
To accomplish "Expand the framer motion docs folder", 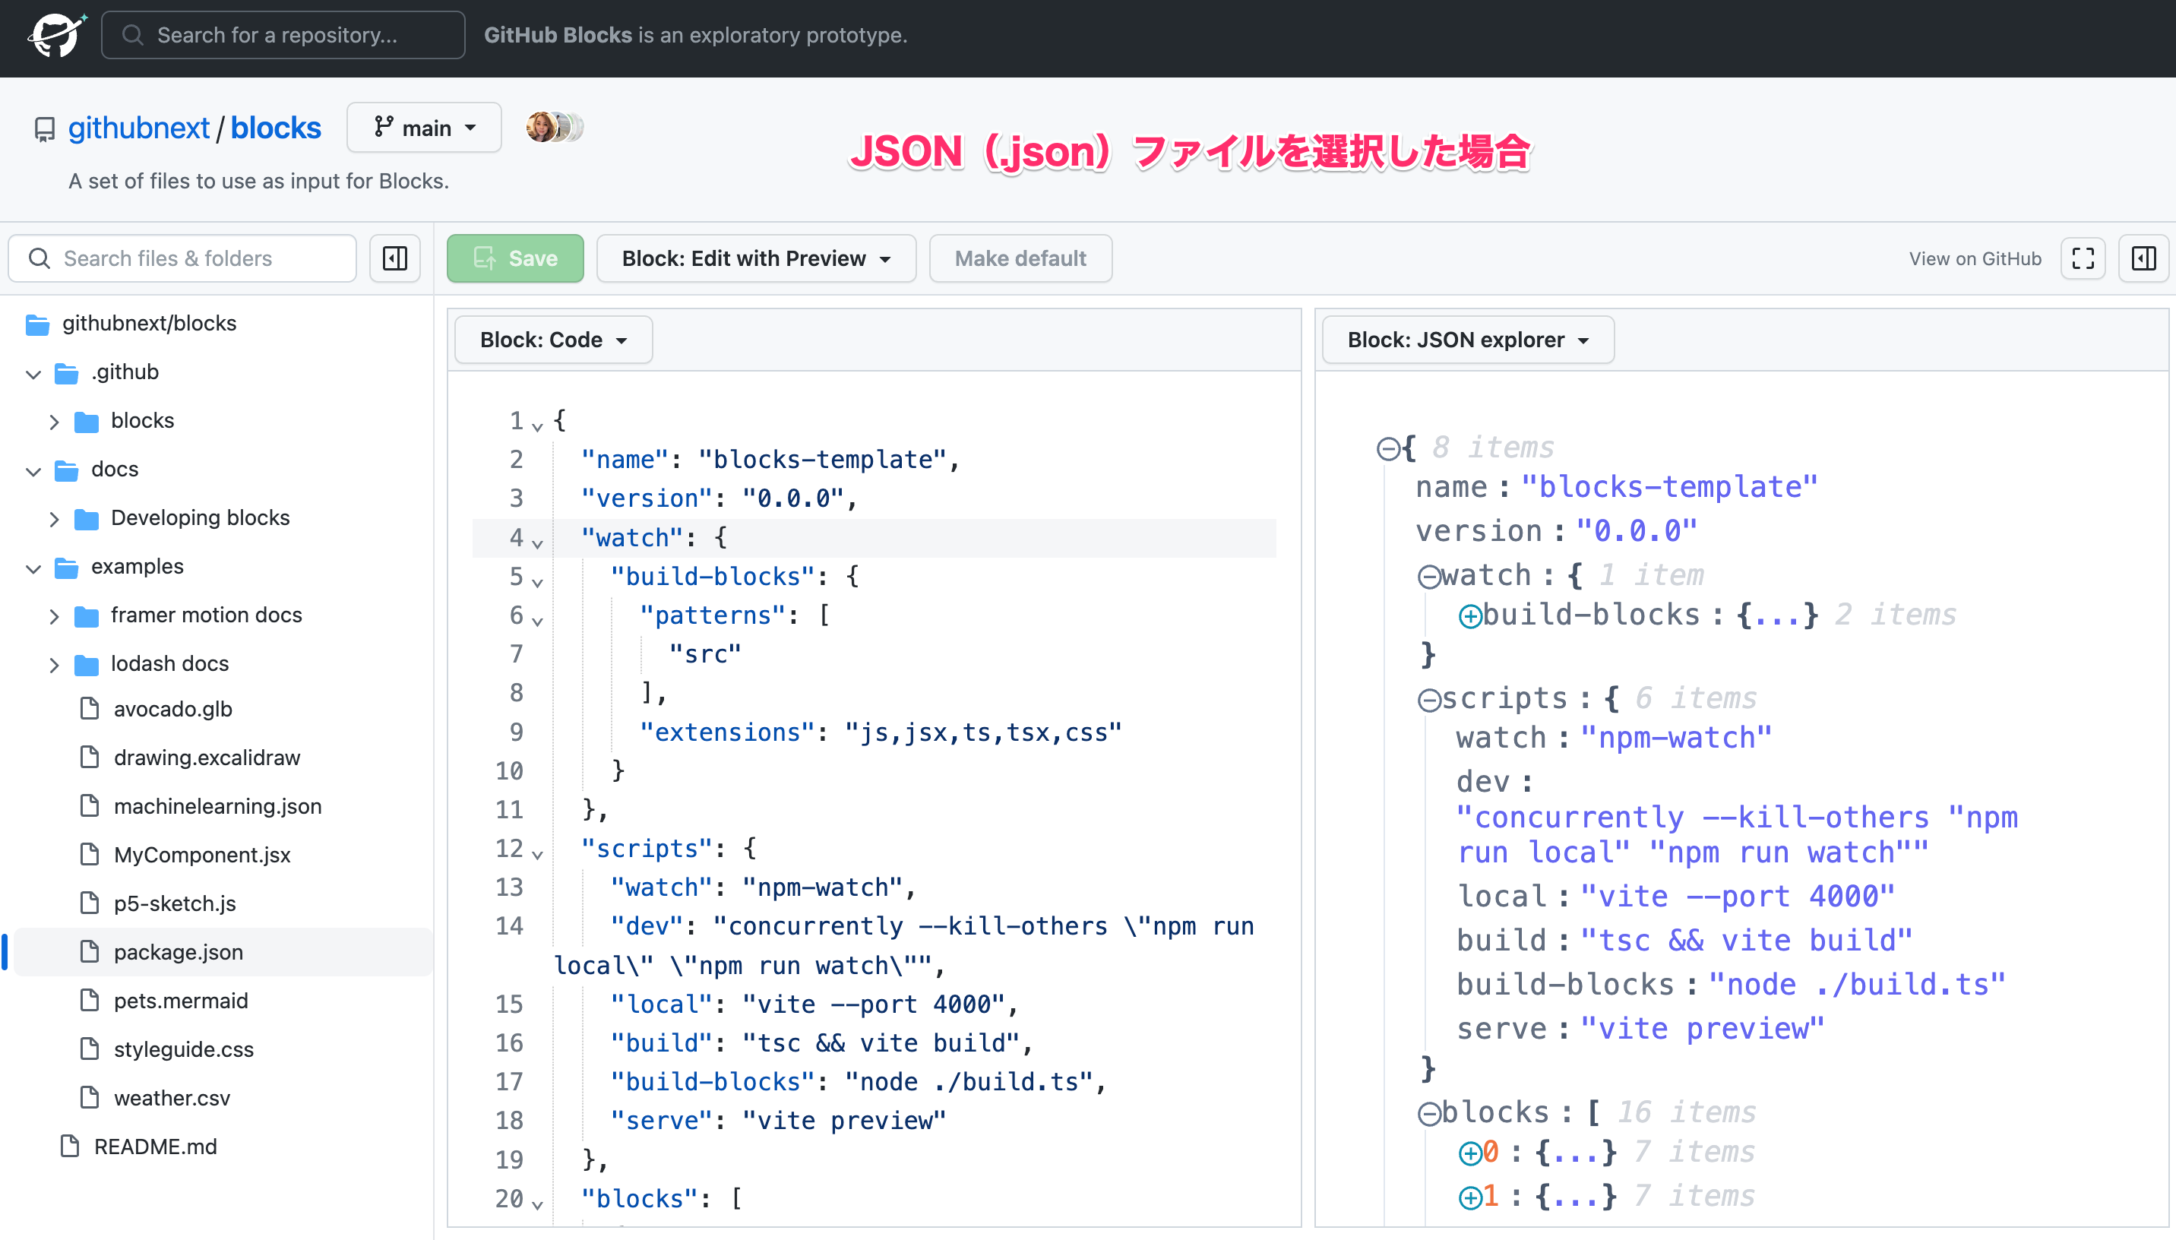I will coord(55,615).
